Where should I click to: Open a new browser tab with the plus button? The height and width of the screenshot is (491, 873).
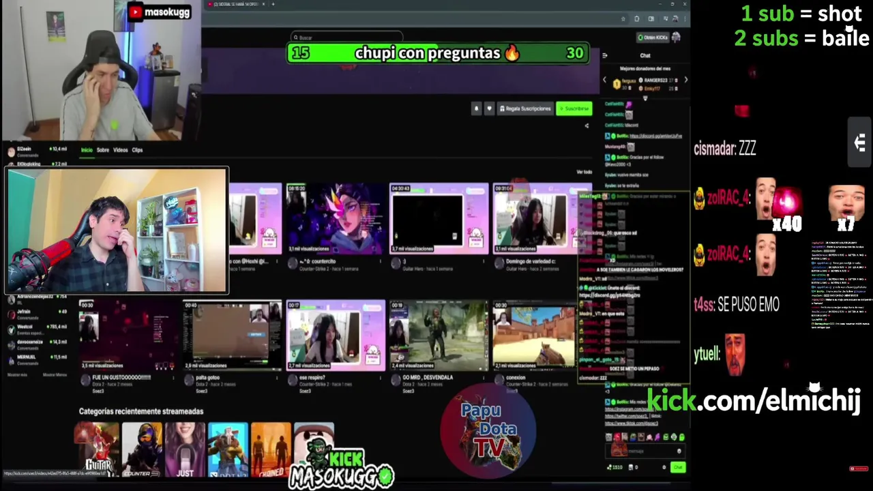tap(273, 4)
